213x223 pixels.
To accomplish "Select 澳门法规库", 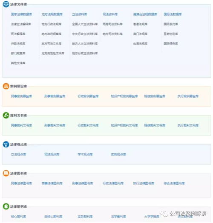I will tap(140, 34).
